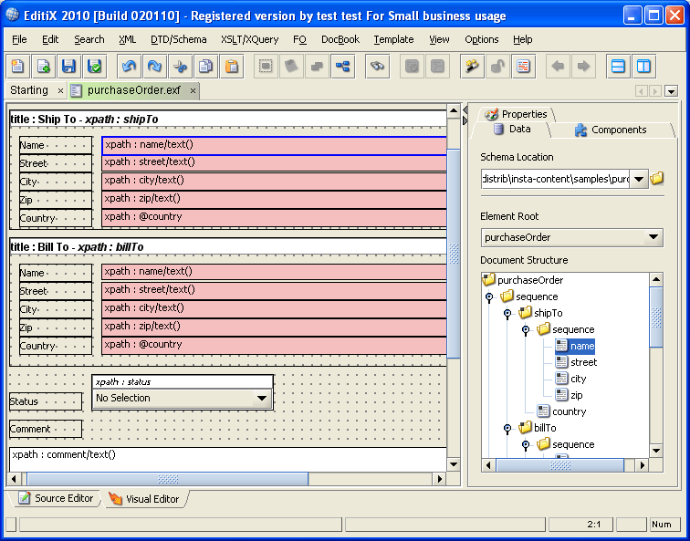Click the grayed padlock toolbar icon

pyautogui.click(x=497, y=67)
